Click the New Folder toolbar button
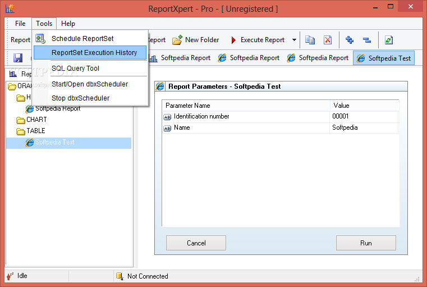 (196, 40)
